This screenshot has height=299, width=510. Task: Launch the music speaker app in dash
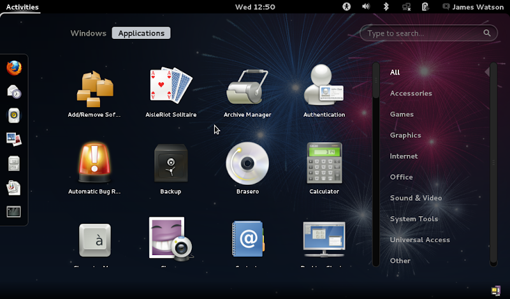[x=14, y=115]
